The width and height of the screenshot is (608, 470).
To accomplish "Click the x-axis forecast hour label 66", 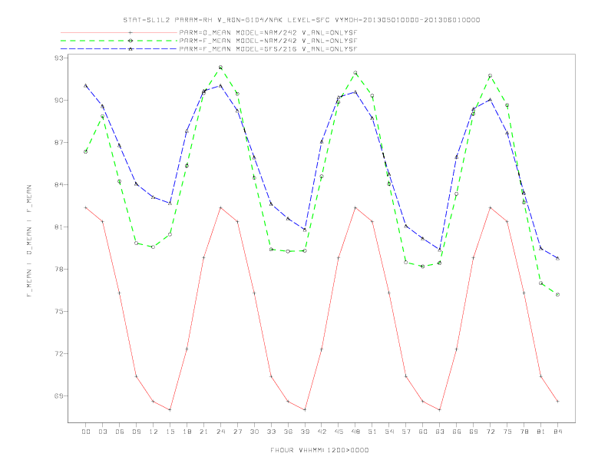I will (x=457, y=432).
